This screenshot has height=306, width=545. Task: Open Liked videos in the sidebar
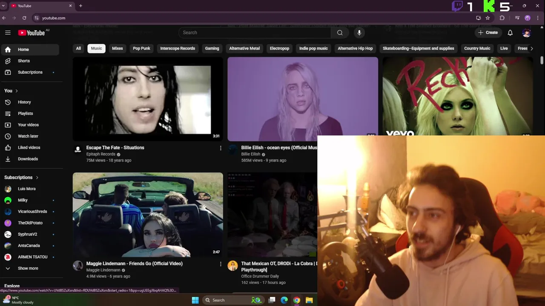pos(30,147)
